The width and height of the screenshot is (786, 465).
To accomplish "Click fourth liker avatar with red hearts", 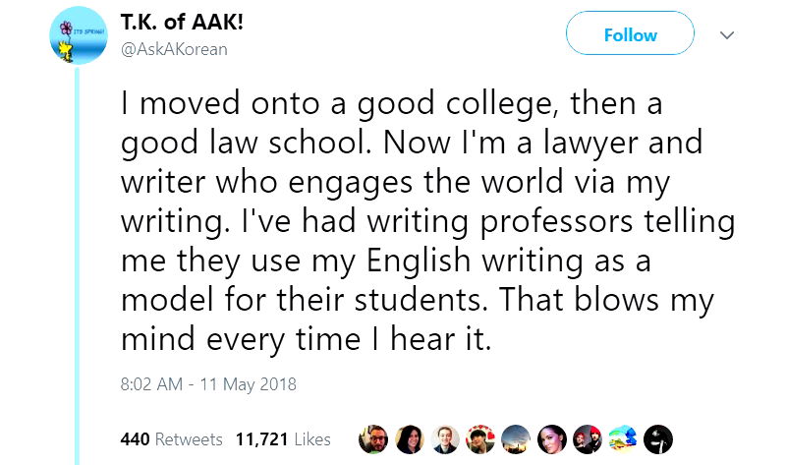I will 479,438.
